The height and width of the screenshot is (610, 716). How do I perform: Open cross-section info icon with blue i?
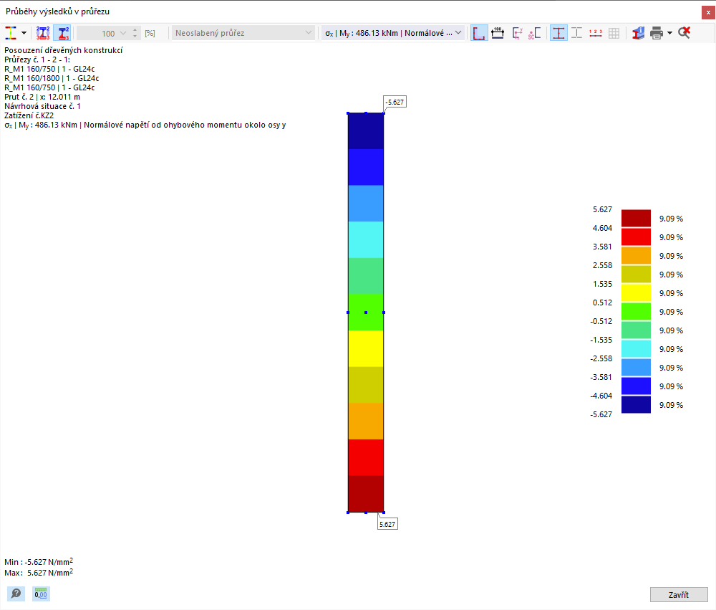pos(638,33)
